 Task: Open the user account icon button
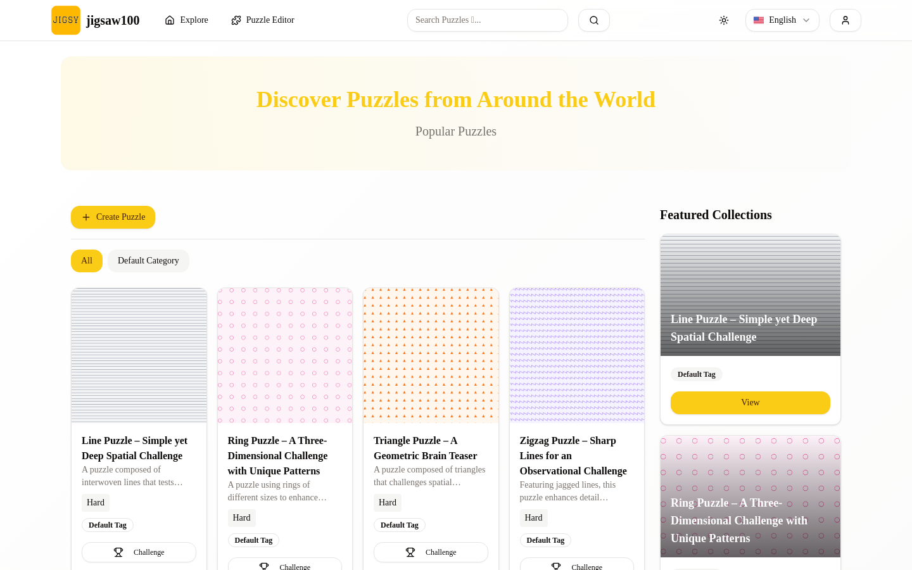845,20
